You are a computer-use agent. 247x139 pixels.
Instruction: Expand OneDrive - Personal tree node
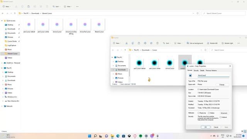[2, 63]
